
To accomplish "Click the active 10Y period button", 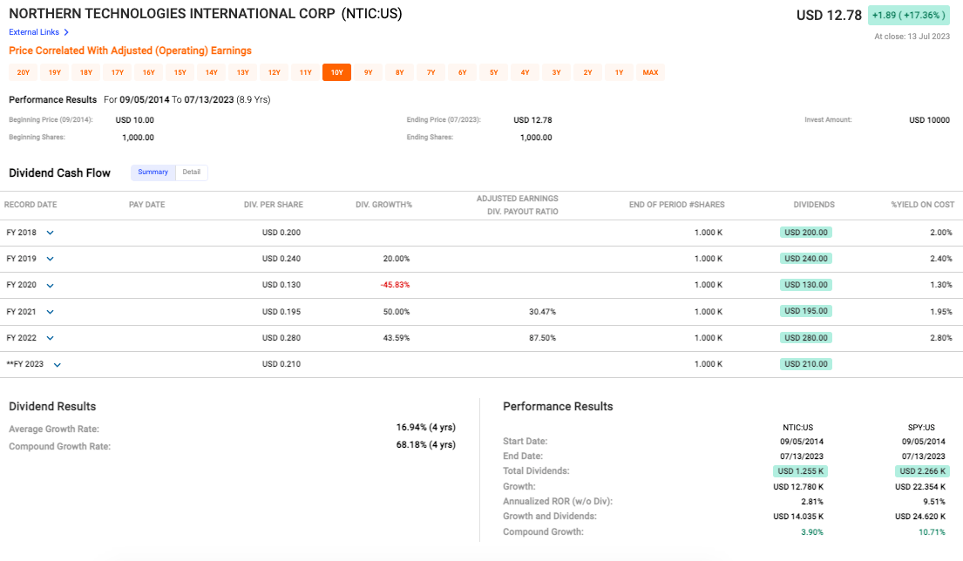I will coord(336,72).
